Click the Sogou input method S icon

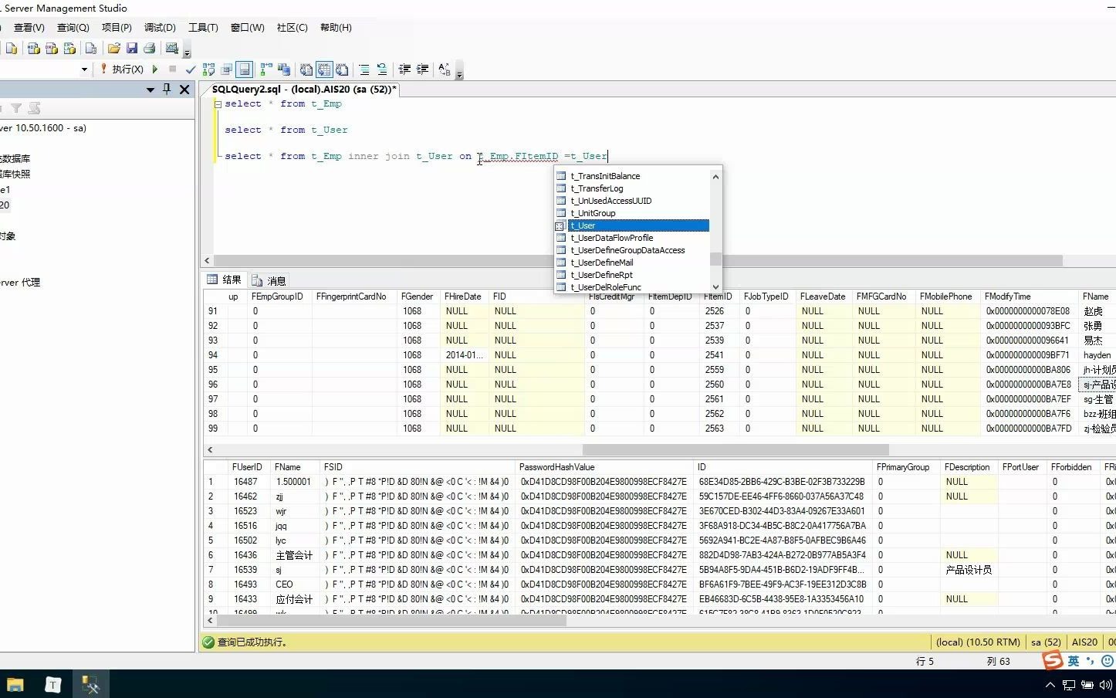click(x=1053, y=660)
